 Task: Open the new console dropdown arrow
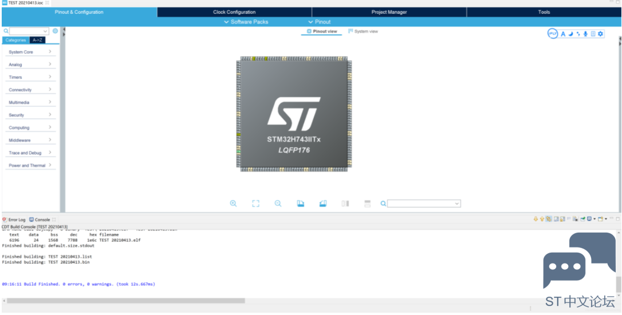[606, 219]
